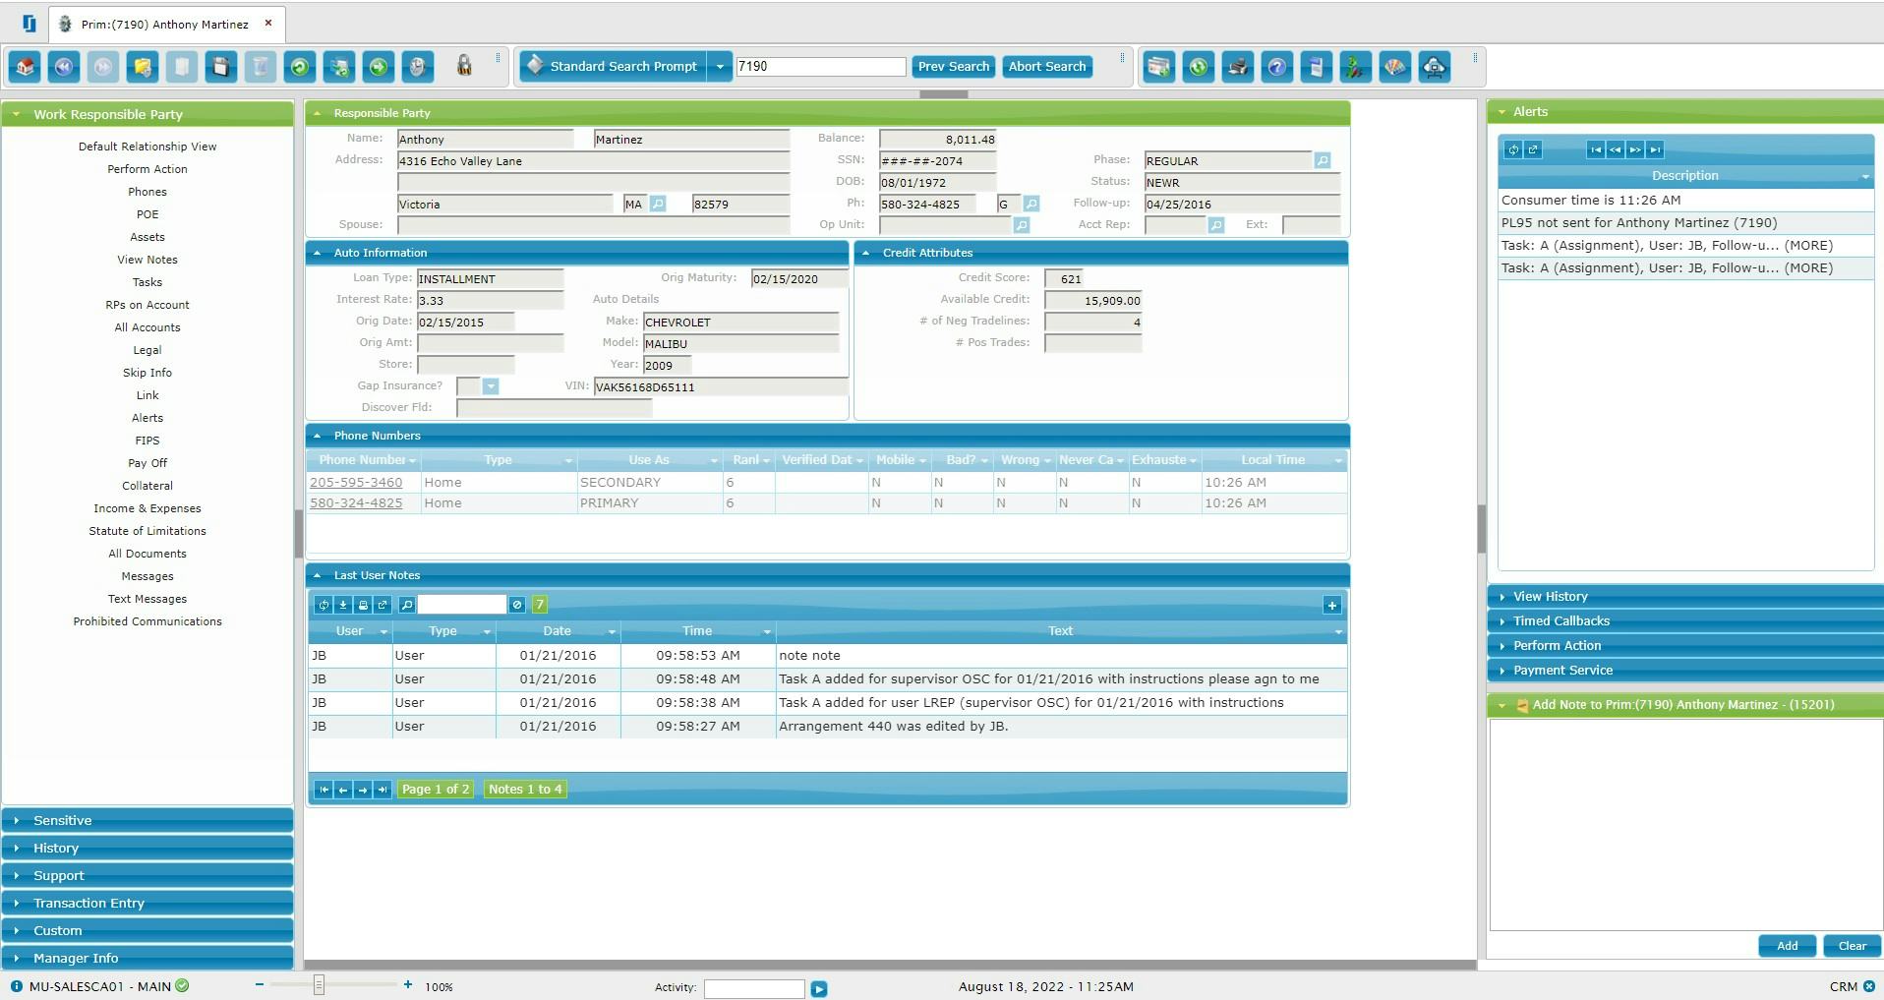Click the home icon in the main toolbar

tap(25, 67)
